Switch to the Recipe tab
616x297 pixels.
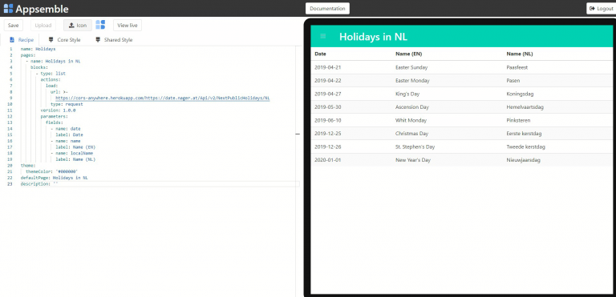pos(22,39)
